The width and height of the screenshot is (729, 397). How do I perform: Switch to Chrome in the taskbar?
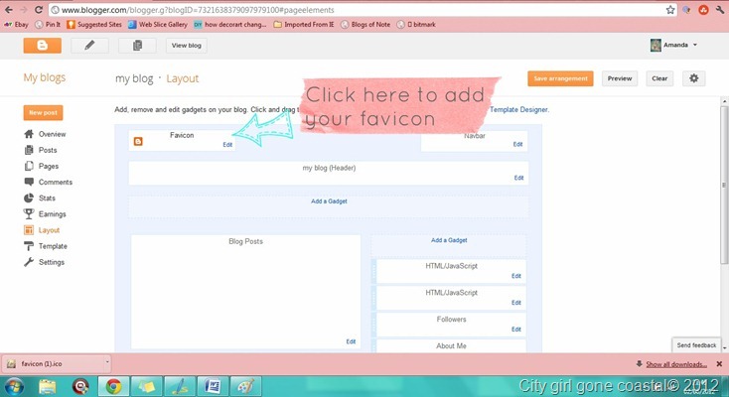(113, 386)
